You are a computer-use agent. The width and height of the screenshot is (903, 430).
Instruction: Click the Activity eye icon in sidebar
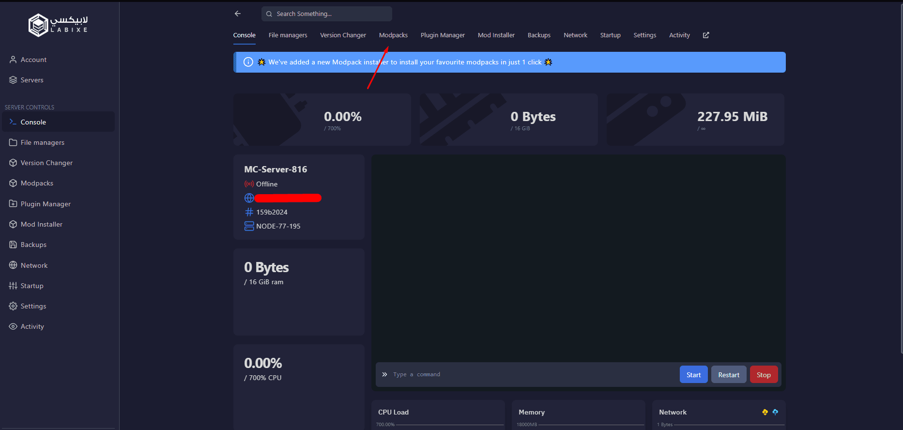13,326
